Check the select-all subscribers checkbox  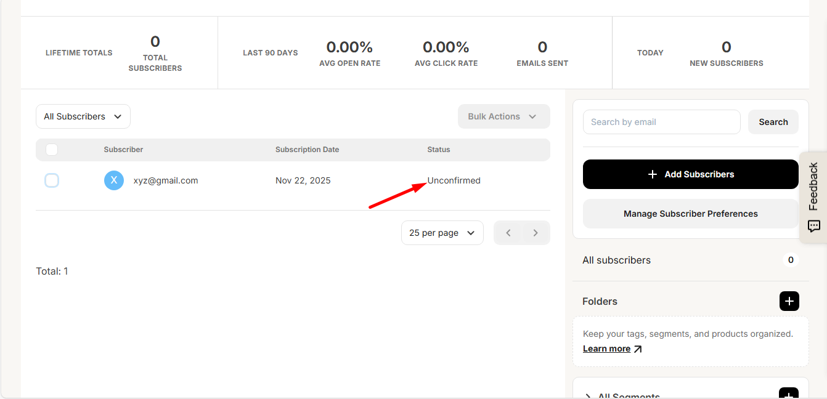tap(52, 150)
